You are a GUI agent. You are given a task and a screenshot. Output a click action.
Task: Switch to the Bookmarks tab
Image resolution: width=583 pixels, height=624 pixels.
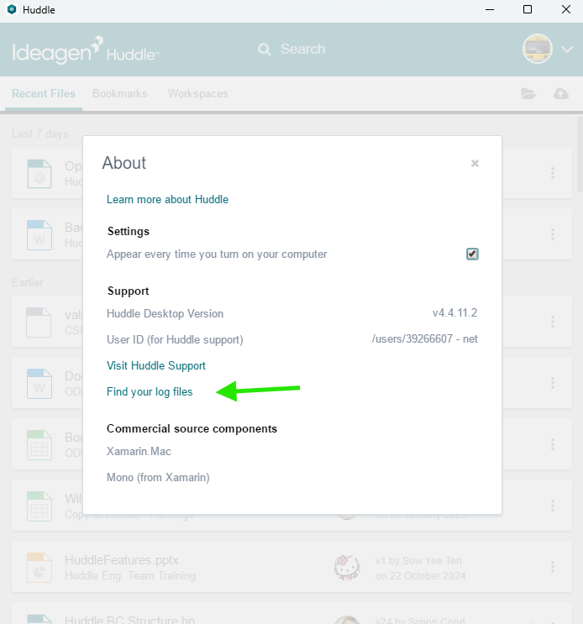click(119, 93)
